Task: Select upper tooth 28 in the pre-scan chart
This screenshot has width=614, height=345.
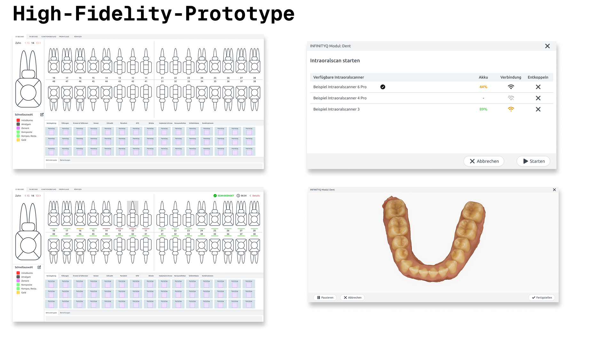Action: point(255,61)
